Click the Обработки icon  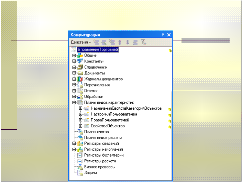coord(80,97)
